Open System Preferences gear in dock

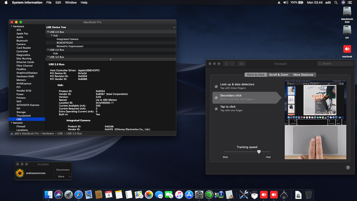pyautogui.click(x=199, y=195)
